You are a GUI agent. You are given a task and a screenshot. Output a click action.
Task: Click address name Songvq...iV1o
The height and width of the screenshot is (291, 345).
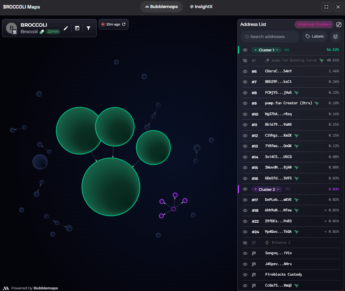(x=278, y=253)
